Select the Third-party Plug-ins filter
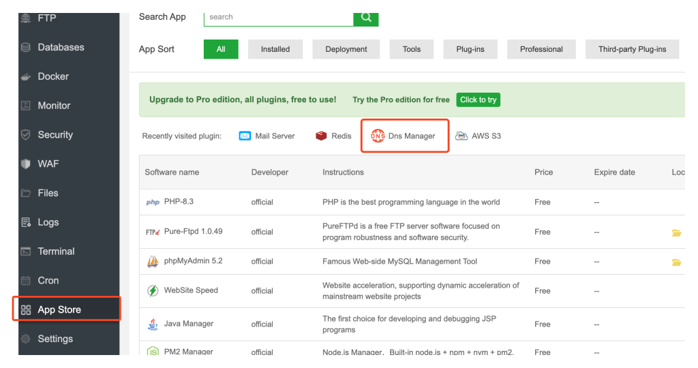This screenshot has height=368, width=698. pos(632,49)
